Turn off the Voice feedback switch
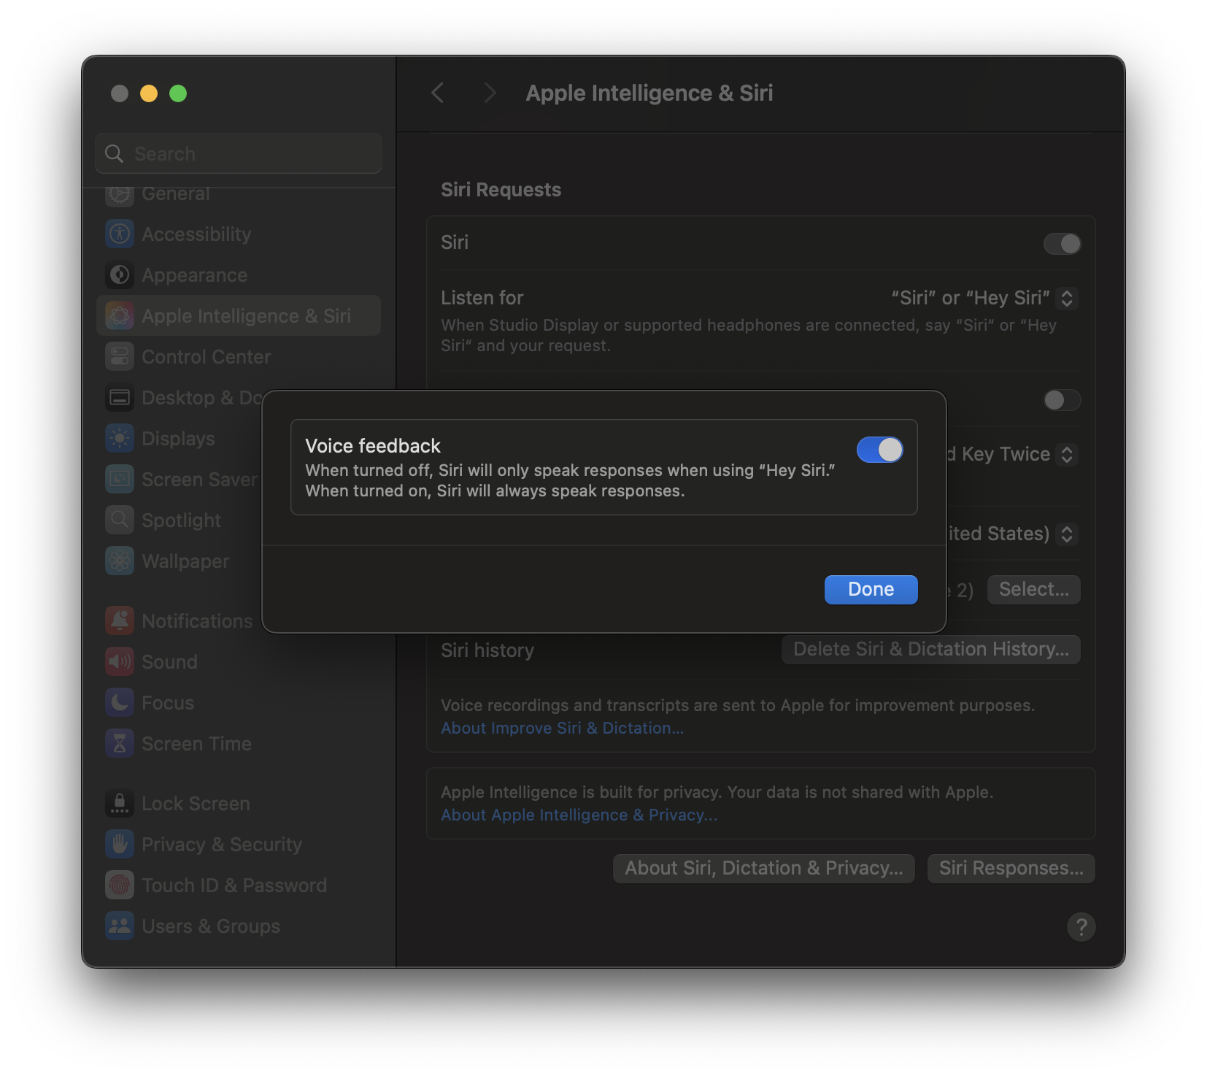Image resolution: width=1207 pixels, height=1076 pixels. [879, 450]
